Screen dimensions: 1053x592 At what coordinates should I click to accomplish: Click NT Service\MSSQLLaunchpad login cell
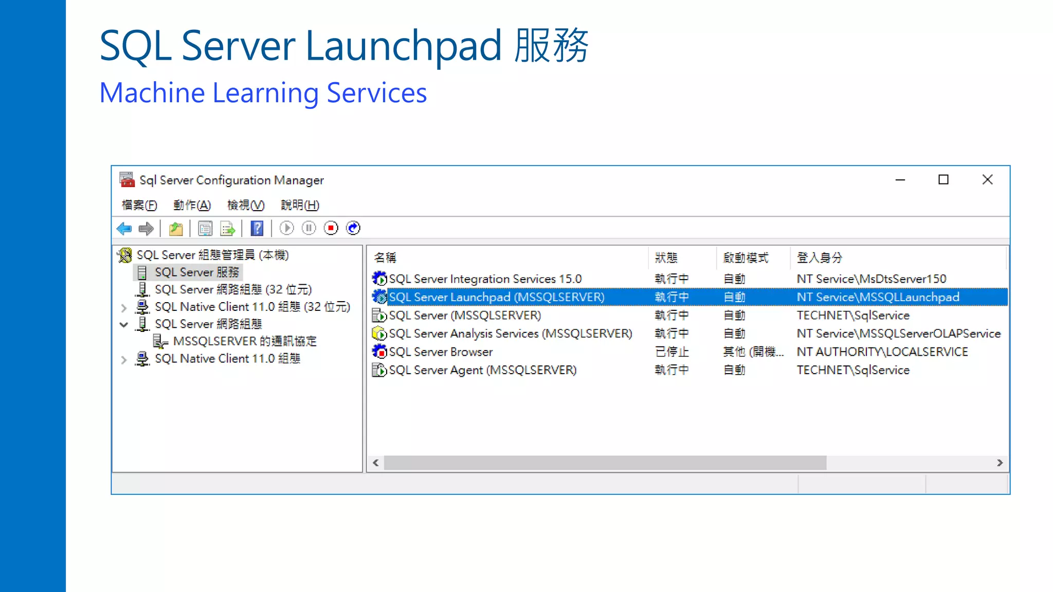[x=878, y=297]
